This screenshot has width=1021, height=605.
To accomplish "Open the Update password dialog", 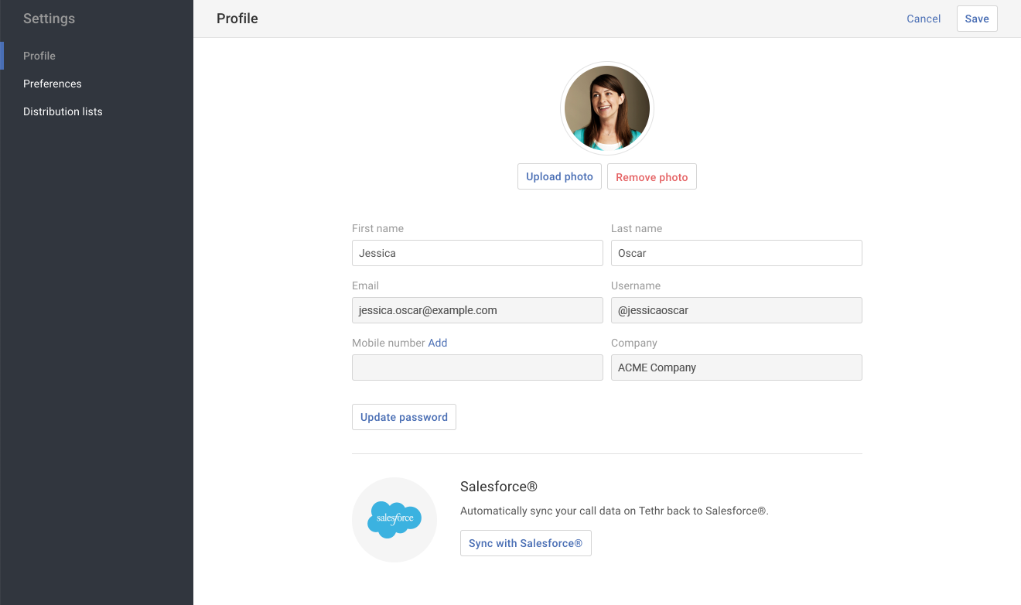I will [x=404, y=417].
